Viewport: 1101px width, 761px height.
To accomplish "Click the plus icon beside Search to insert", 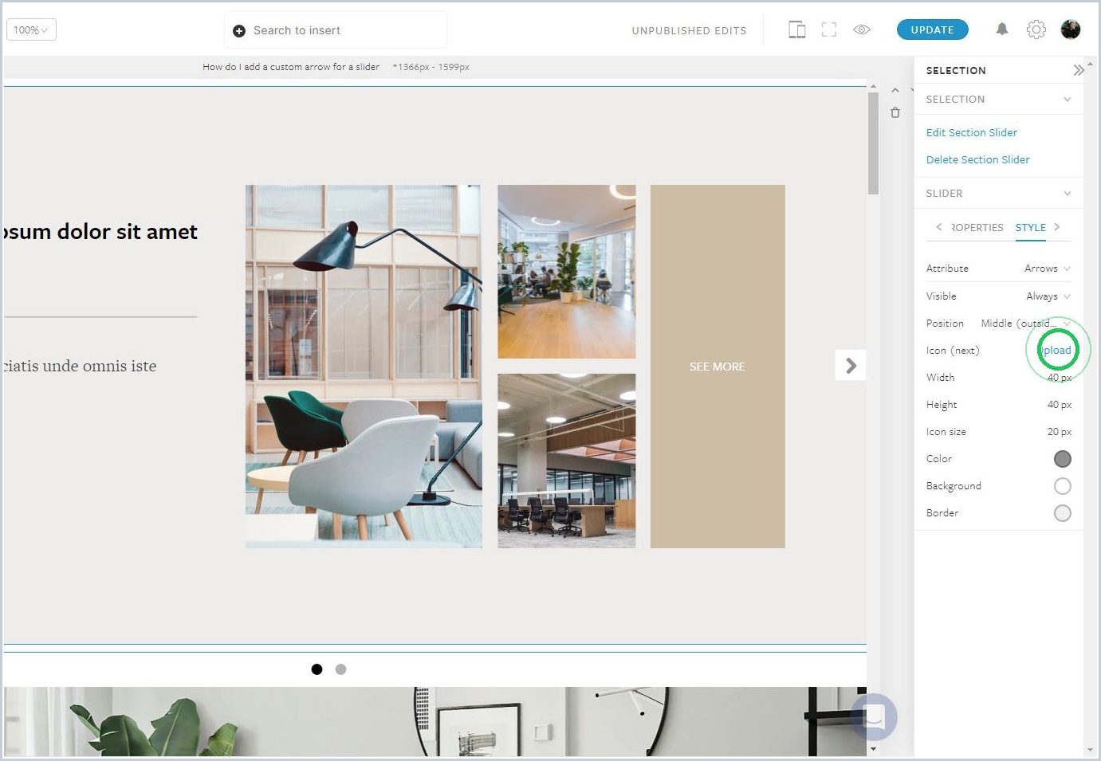I will (x=239, y=30).
